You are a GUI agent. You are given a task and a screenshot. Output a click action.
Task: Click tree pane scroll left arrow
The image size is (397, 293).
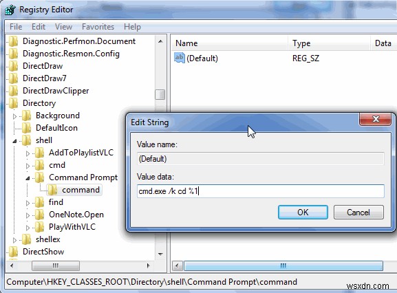coord(12,265)
